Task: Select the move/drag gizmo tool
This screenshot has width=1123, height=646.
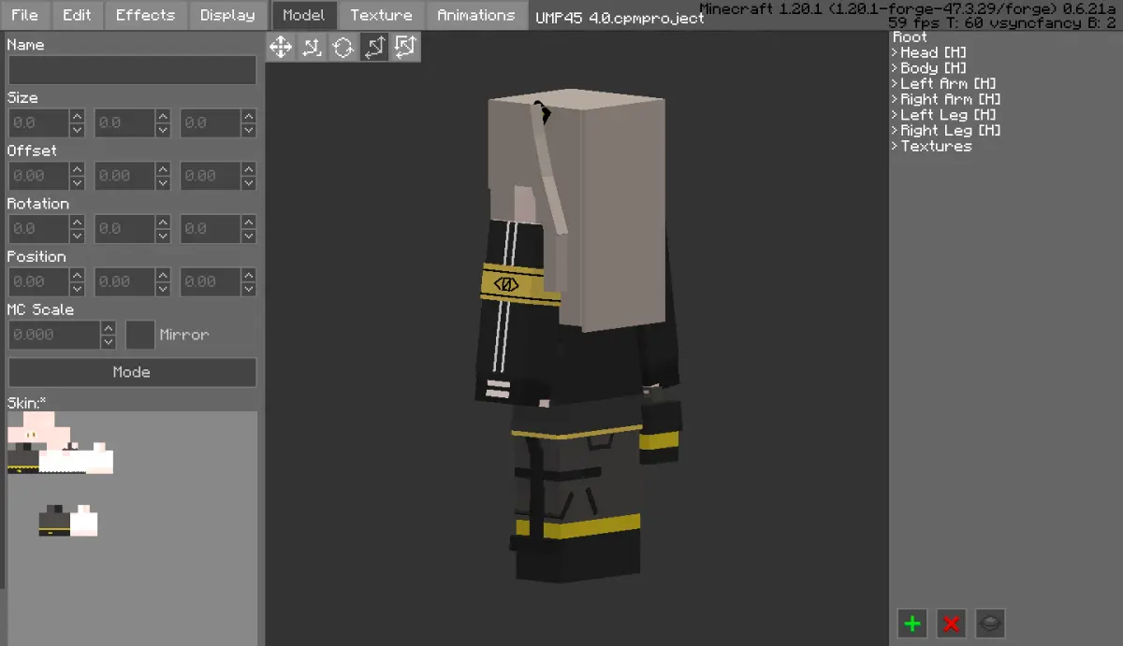Action: click(281, 47)
